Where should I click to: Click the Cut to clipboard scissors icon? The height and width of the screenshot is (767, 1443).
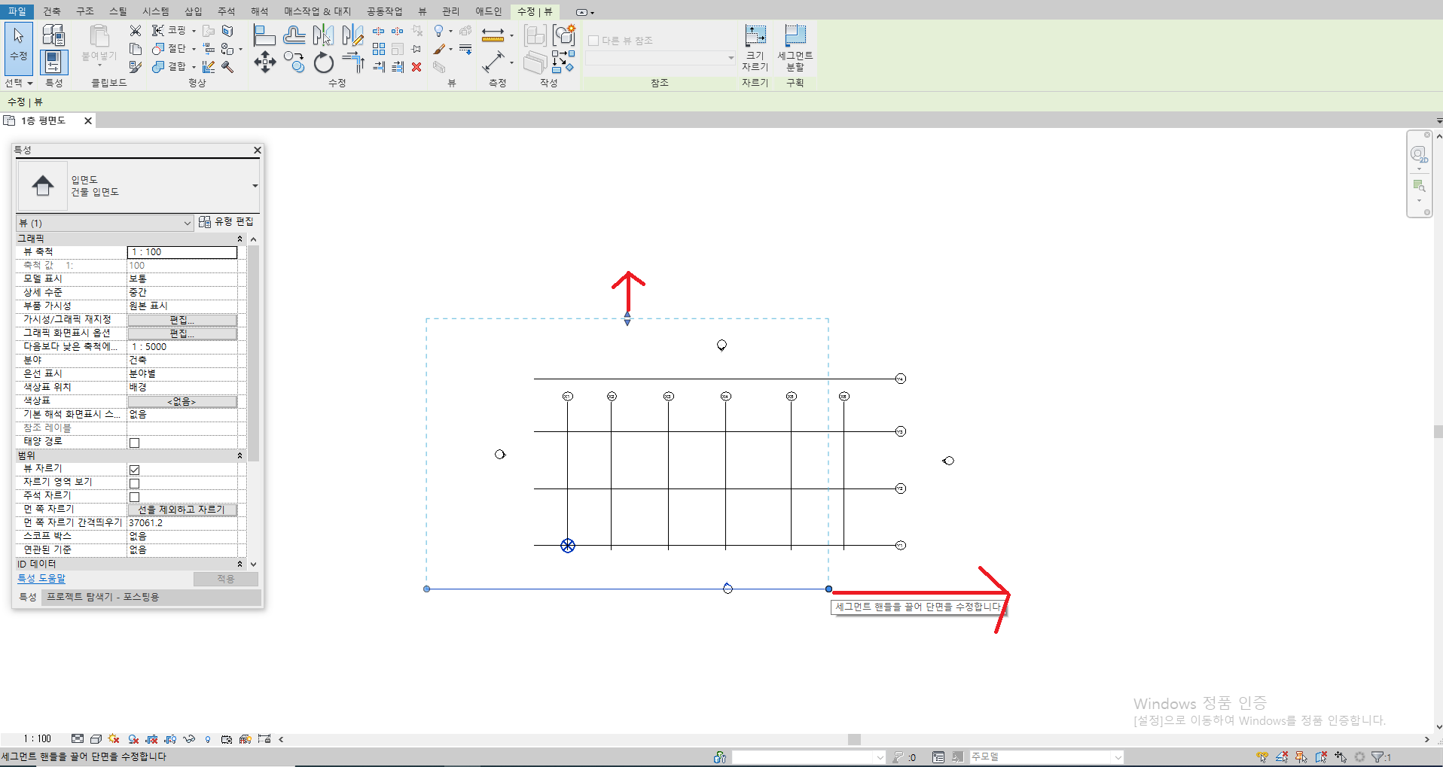tap(136, 31)
